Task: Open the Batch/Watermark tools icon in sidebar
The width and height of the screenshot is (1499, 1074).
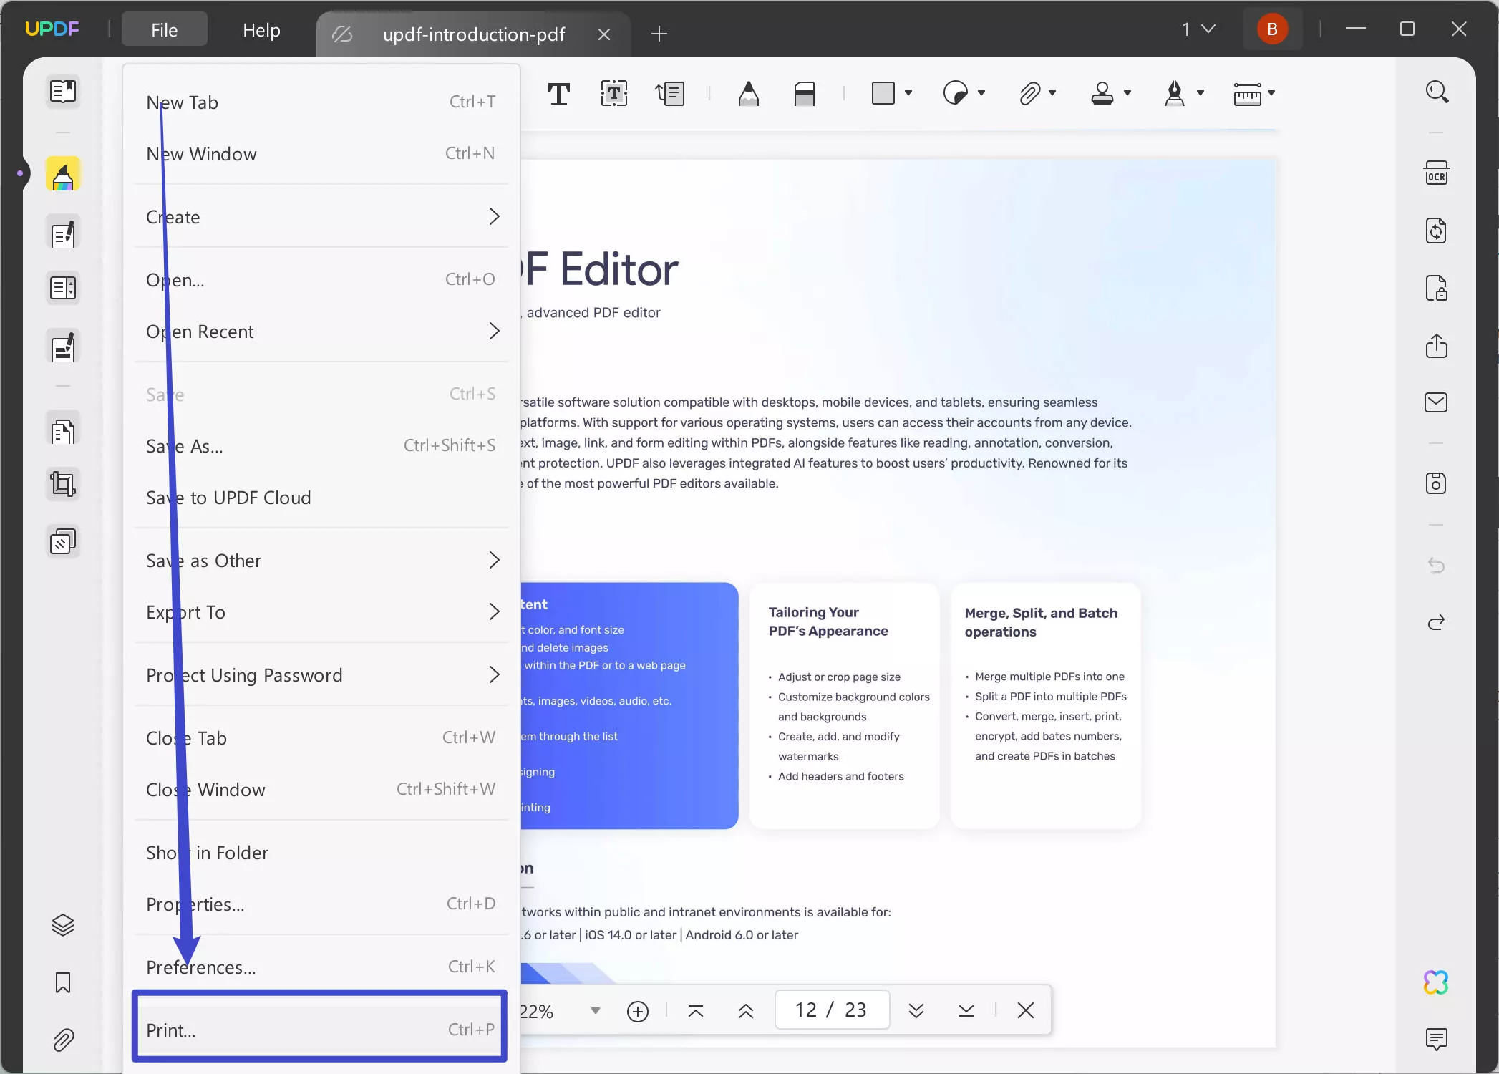Action: click(63, 542)
